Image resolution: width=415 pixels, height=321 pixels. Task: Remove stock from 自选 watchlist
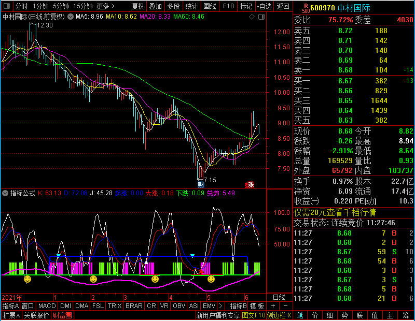click(x=265, y=6)
